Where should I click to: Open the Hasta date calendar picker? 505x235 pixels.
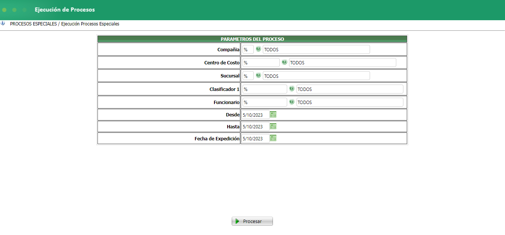[x=273, y=126]
